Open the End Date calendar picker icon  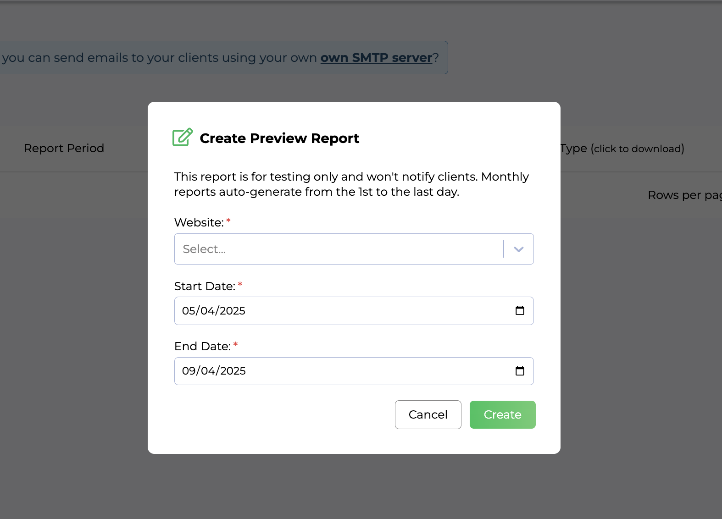[520, 371]
